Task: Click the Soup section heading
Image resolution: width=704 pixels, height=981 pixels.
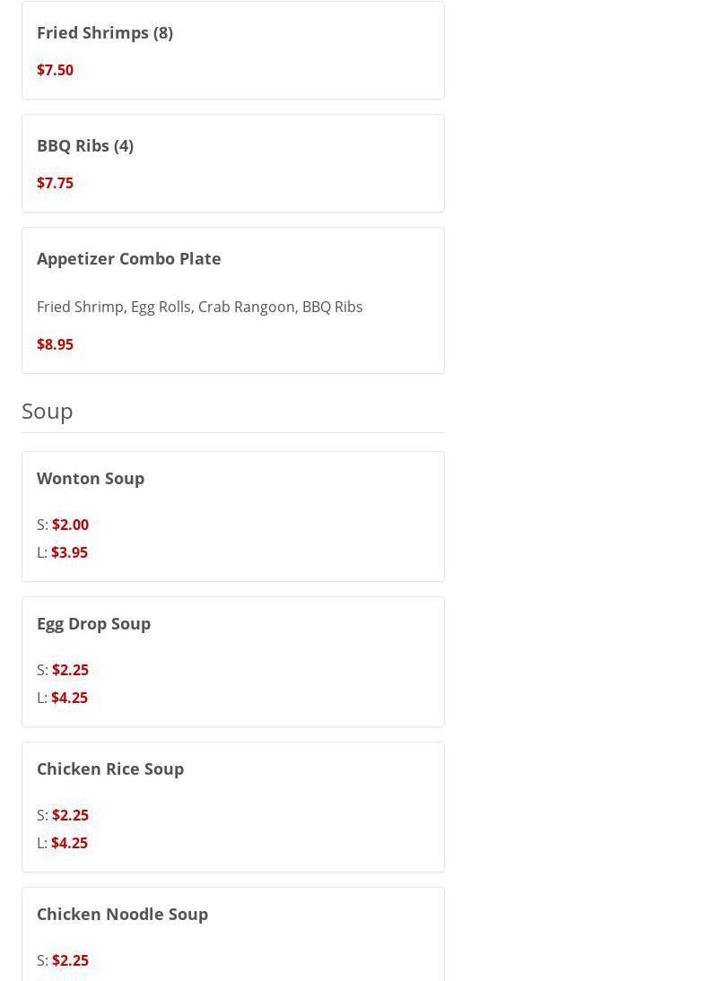Action: [48, 411]
